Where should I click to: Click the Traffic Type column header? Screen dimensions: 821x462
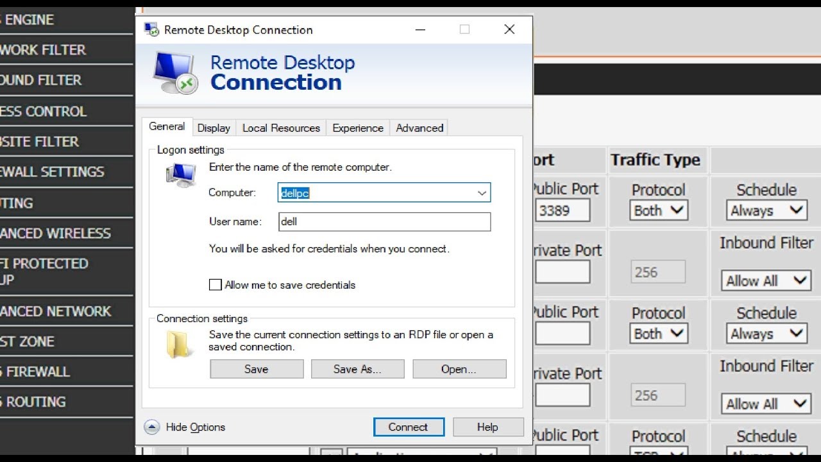click(655, 160)
